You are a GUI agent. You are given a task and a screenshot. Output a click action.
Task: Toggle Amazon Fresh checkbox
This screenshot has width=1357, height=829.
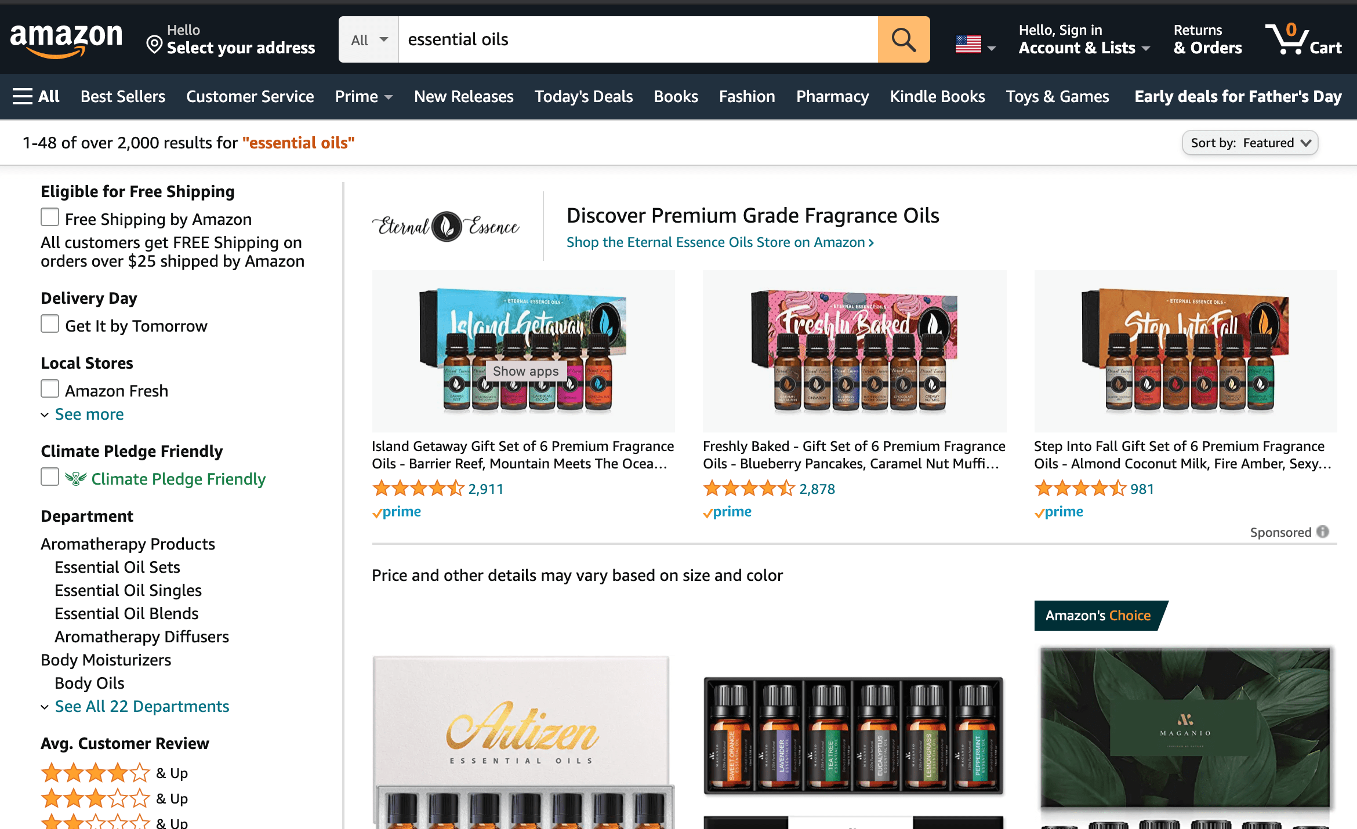point(50,388)
